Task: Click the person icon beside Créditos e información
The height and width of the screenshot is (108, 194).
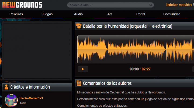Action: click(6, 87)
